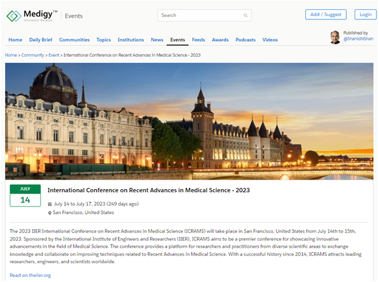Select the Events nav tab

tap(178, 40)
